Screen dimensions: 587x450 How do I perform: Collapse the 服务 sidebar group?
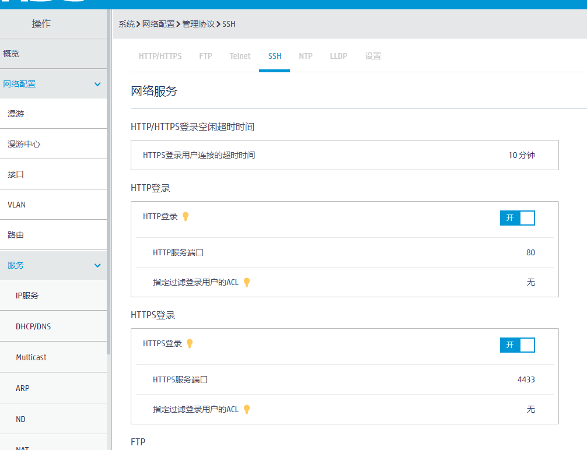click(97, 266)
